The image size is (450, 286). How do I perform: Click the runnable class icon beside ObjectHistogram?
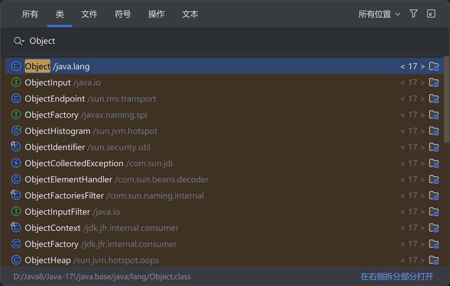[x=16, y=131]
